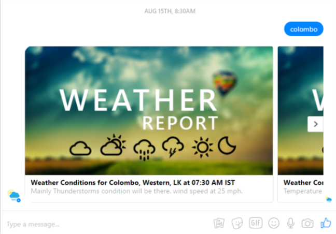Click the camera icon

[x=307, y=223]
